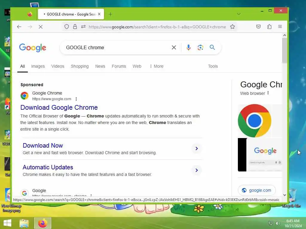Switch to Shopping results
The height and width of the screenshot is (229, 306).
pos(79,66)
